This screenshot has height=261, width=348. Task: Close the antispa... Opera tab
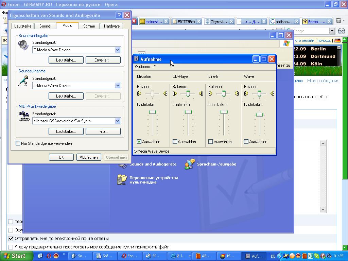[x=296, y=21]
